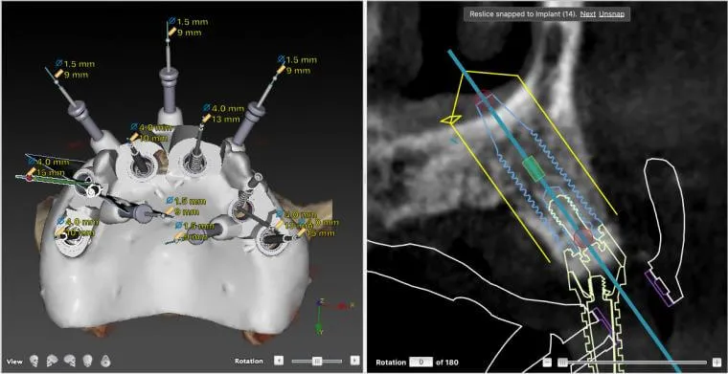The height and width of the screenshot is (374, 728).
Task: Click the Next link in snap notice
Action: click(588, 14)
